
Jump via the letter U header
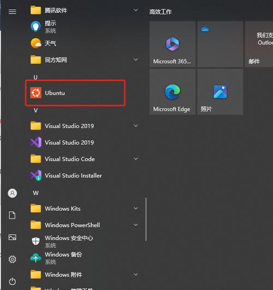(35, 77)
